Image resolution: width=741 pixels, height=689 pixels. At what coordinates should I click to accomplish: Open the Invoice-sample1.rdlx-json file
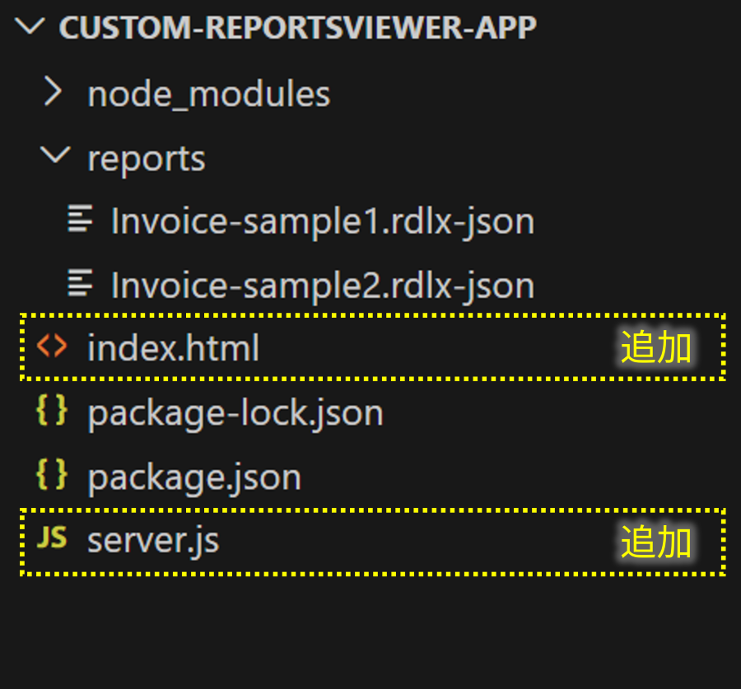322,221
